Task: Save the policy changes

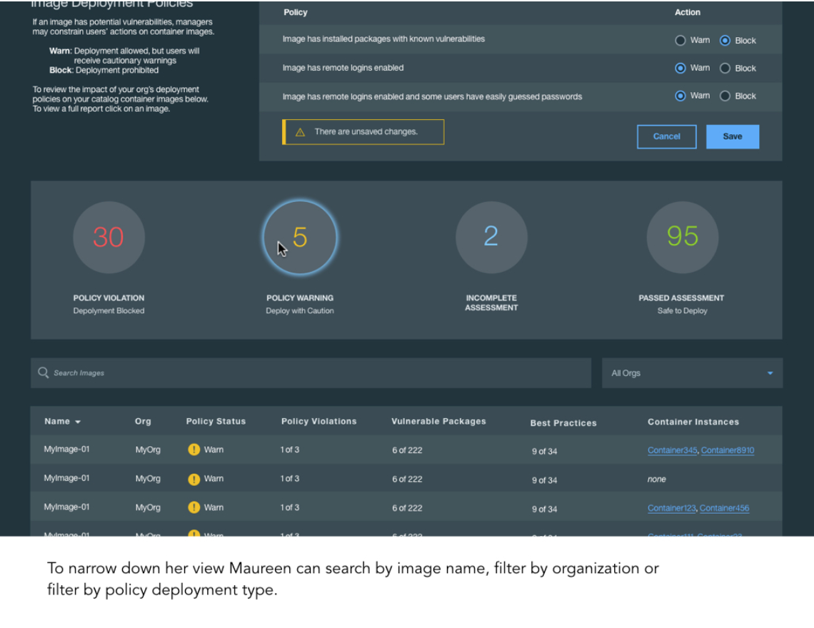Action: pyautogui.click(x=733, y=136)
